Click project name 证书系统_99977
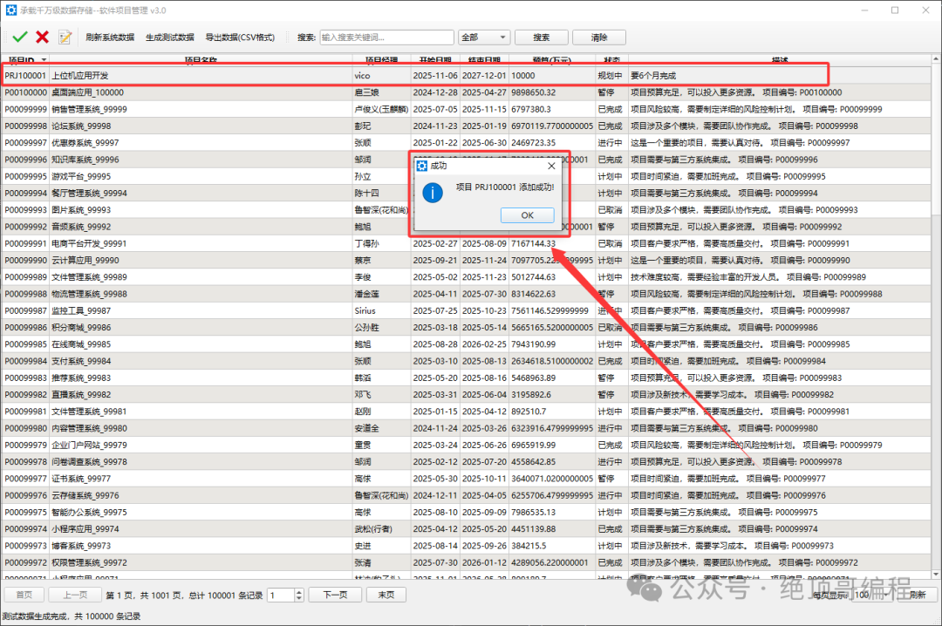 (81, 480)
